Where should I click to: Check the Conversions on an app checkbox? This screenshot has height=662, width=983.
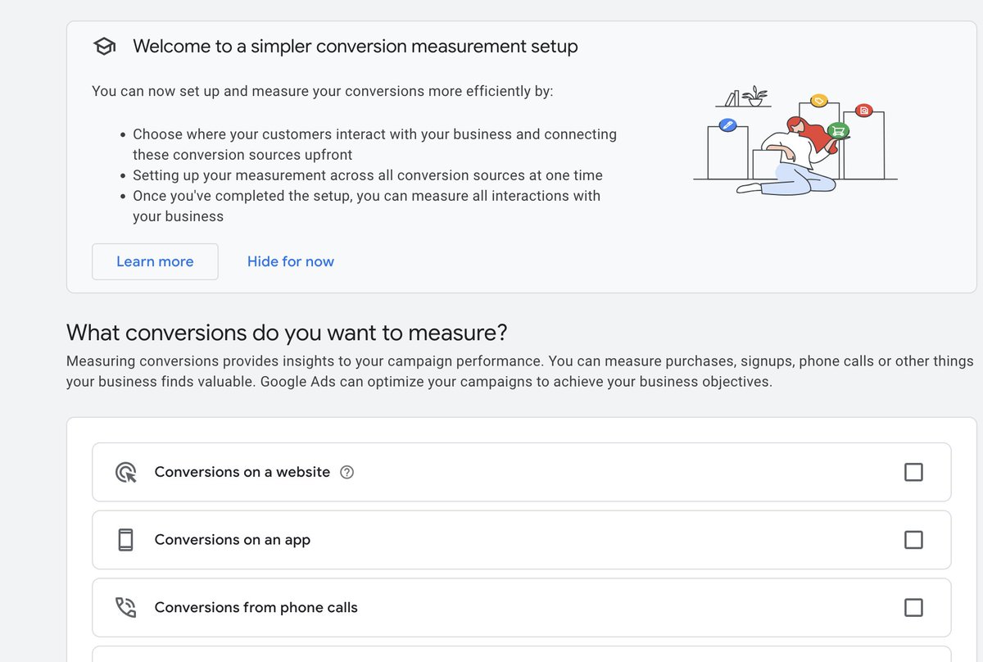coord(913,539)
